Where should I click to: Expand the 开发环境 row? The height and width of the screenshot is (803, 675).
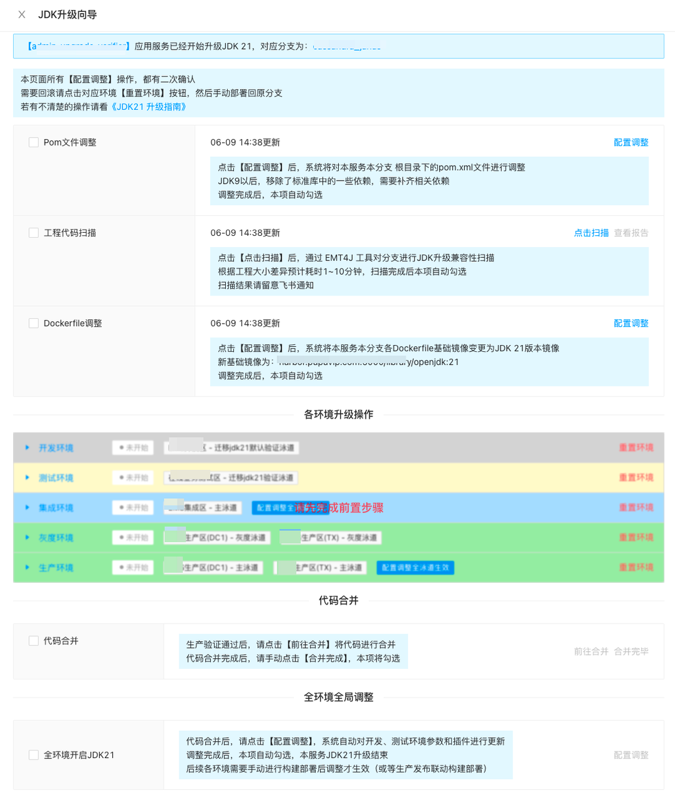click(x=26, y=447)
